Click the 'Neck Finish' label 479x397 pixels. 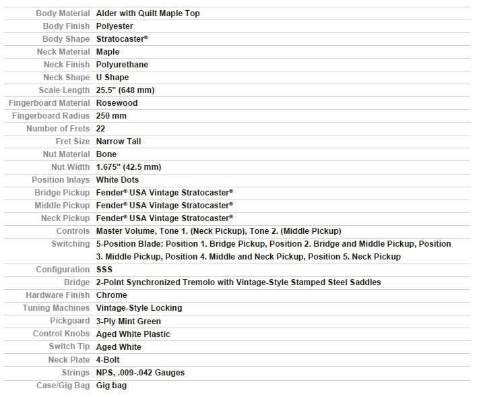pyautogui.click(x=67, y=65)
